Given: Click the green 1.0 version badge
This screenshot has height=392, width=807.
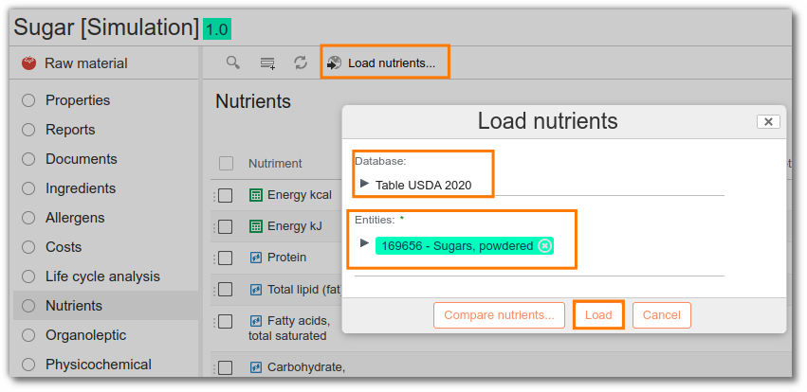Looking at the screenshot, I should (217, 28).
